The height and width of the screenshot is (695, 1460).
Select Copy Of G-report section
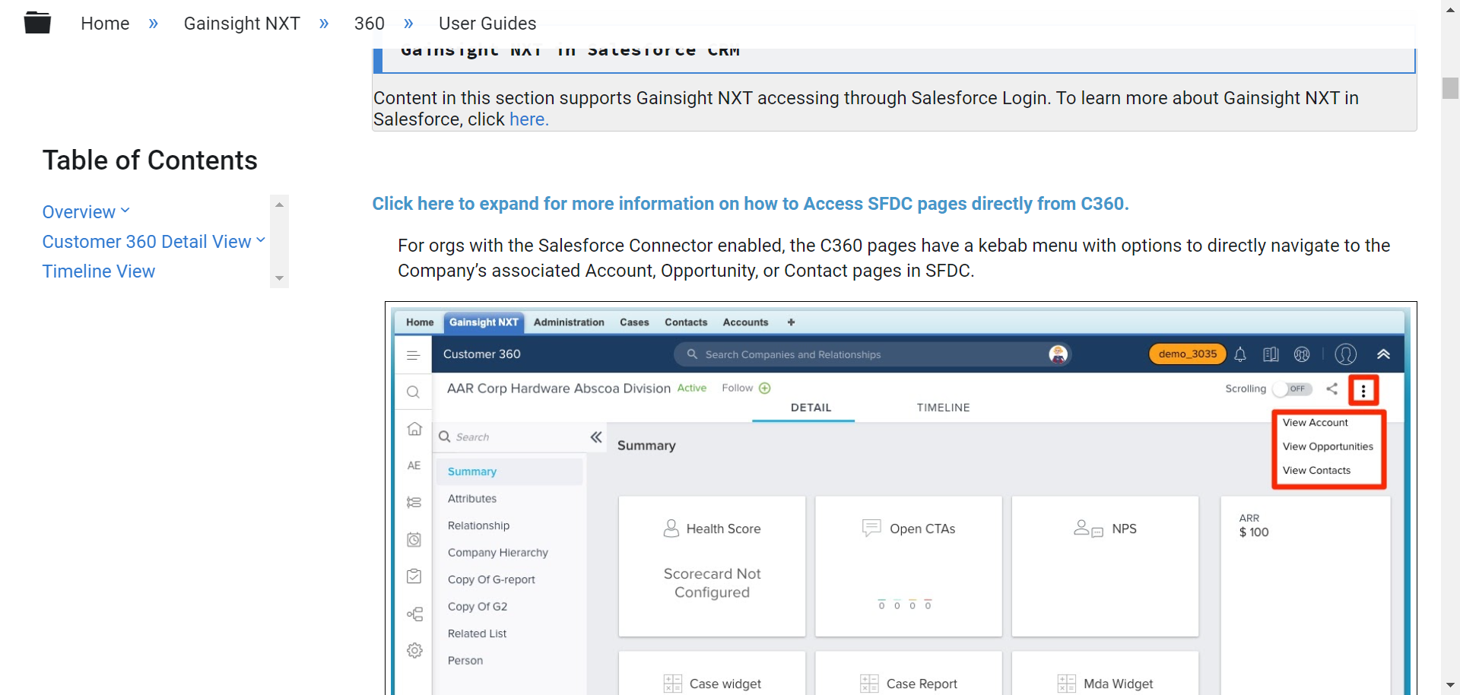[x=491, y=579]
